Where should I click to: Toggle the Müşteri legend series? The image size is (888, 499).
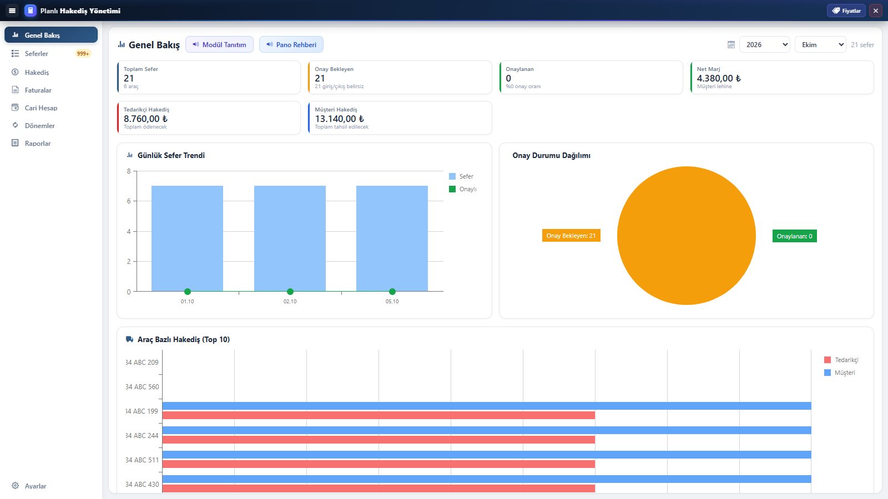tap(840, 373)
